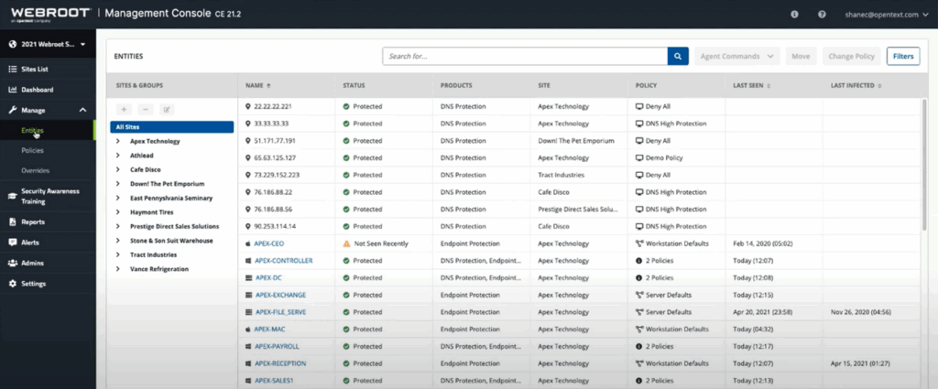Viewport: 938px width, 389px height.
Task: Expand the Cafe Disco site group
Action: (x=118, y=169)
